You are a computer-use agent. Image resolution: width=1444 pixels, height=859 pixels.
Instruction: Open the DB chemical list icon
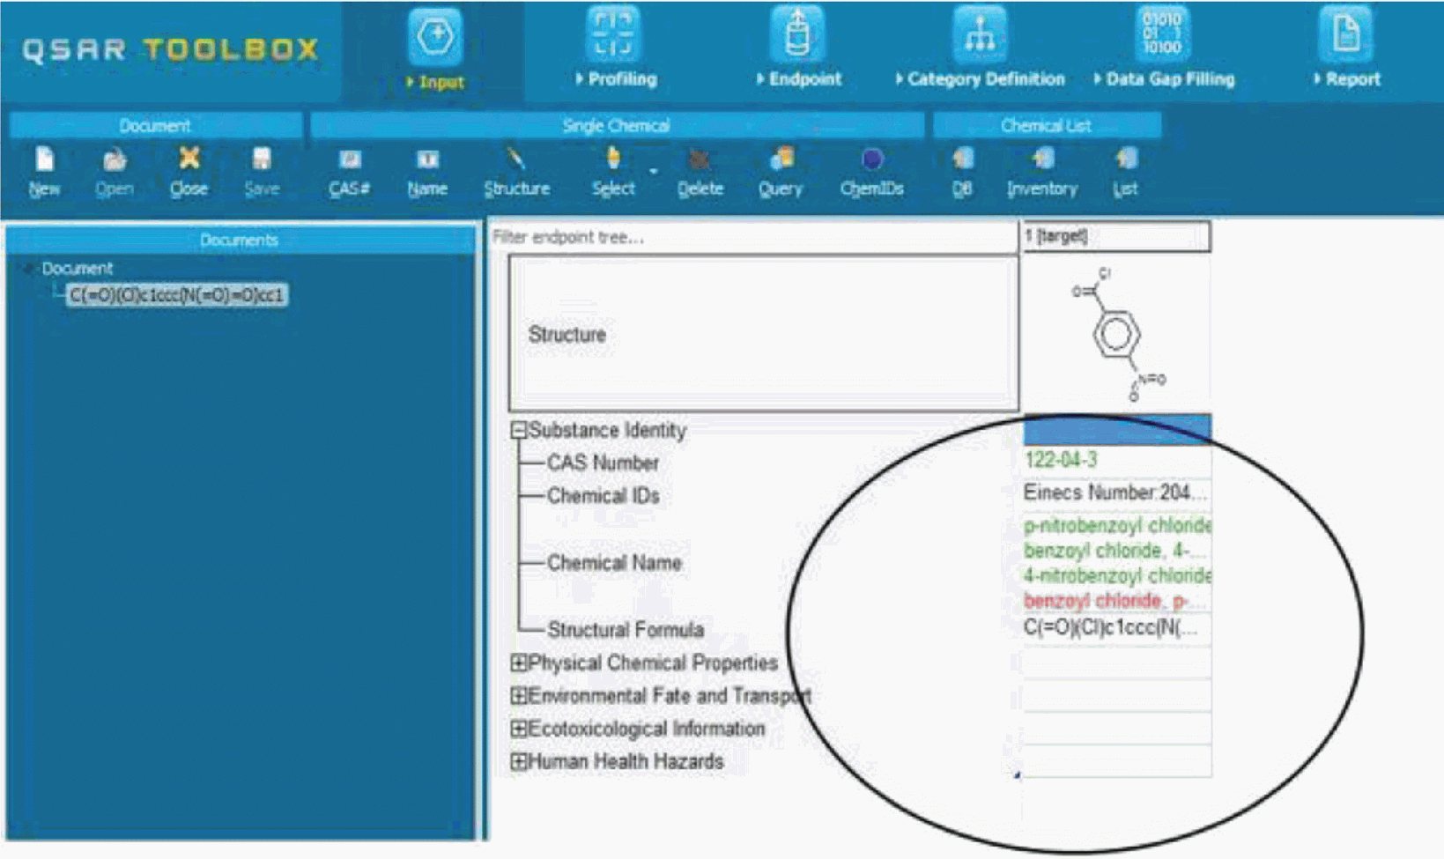click(962, 170)
